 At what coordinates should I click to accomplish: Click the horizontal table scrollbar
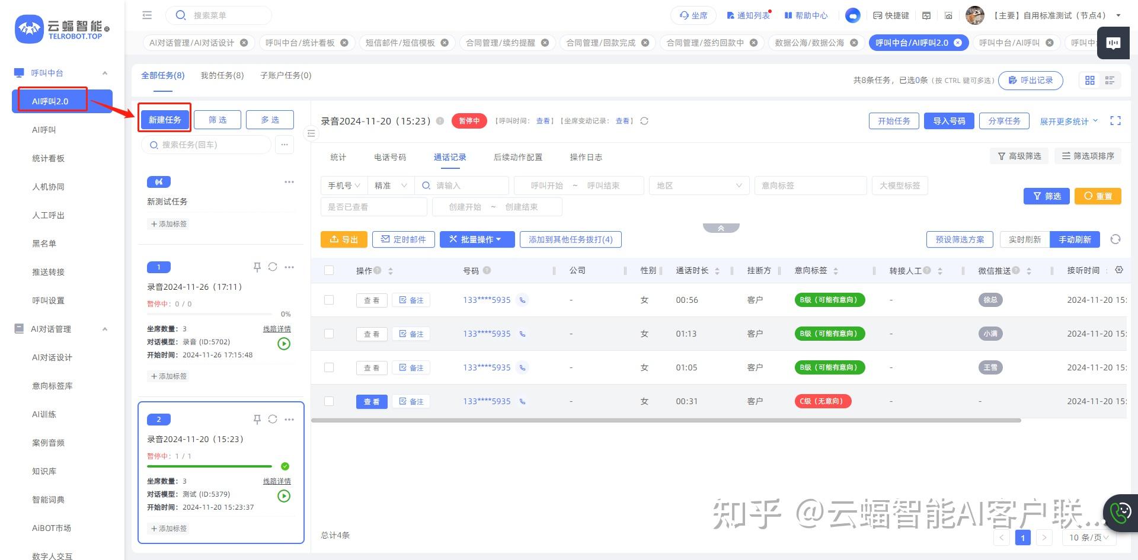[666, 420]
